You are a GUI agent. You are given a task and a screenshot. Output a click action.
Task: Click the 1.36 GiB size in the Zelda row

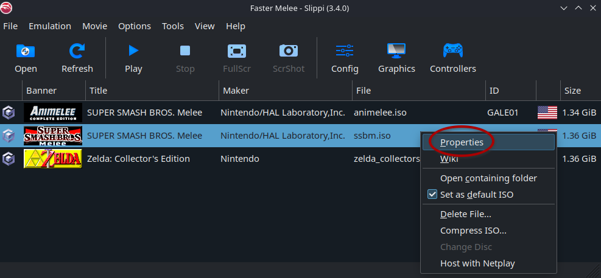coord(579,159)
